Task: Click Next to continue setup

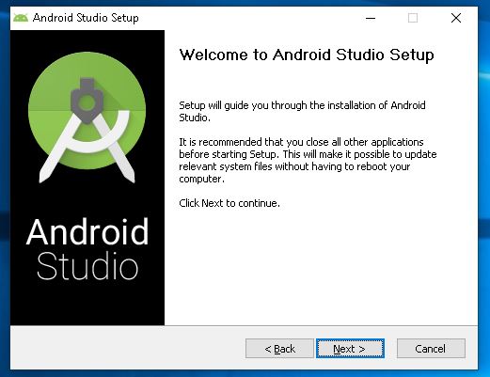Action: coord(350,348)
